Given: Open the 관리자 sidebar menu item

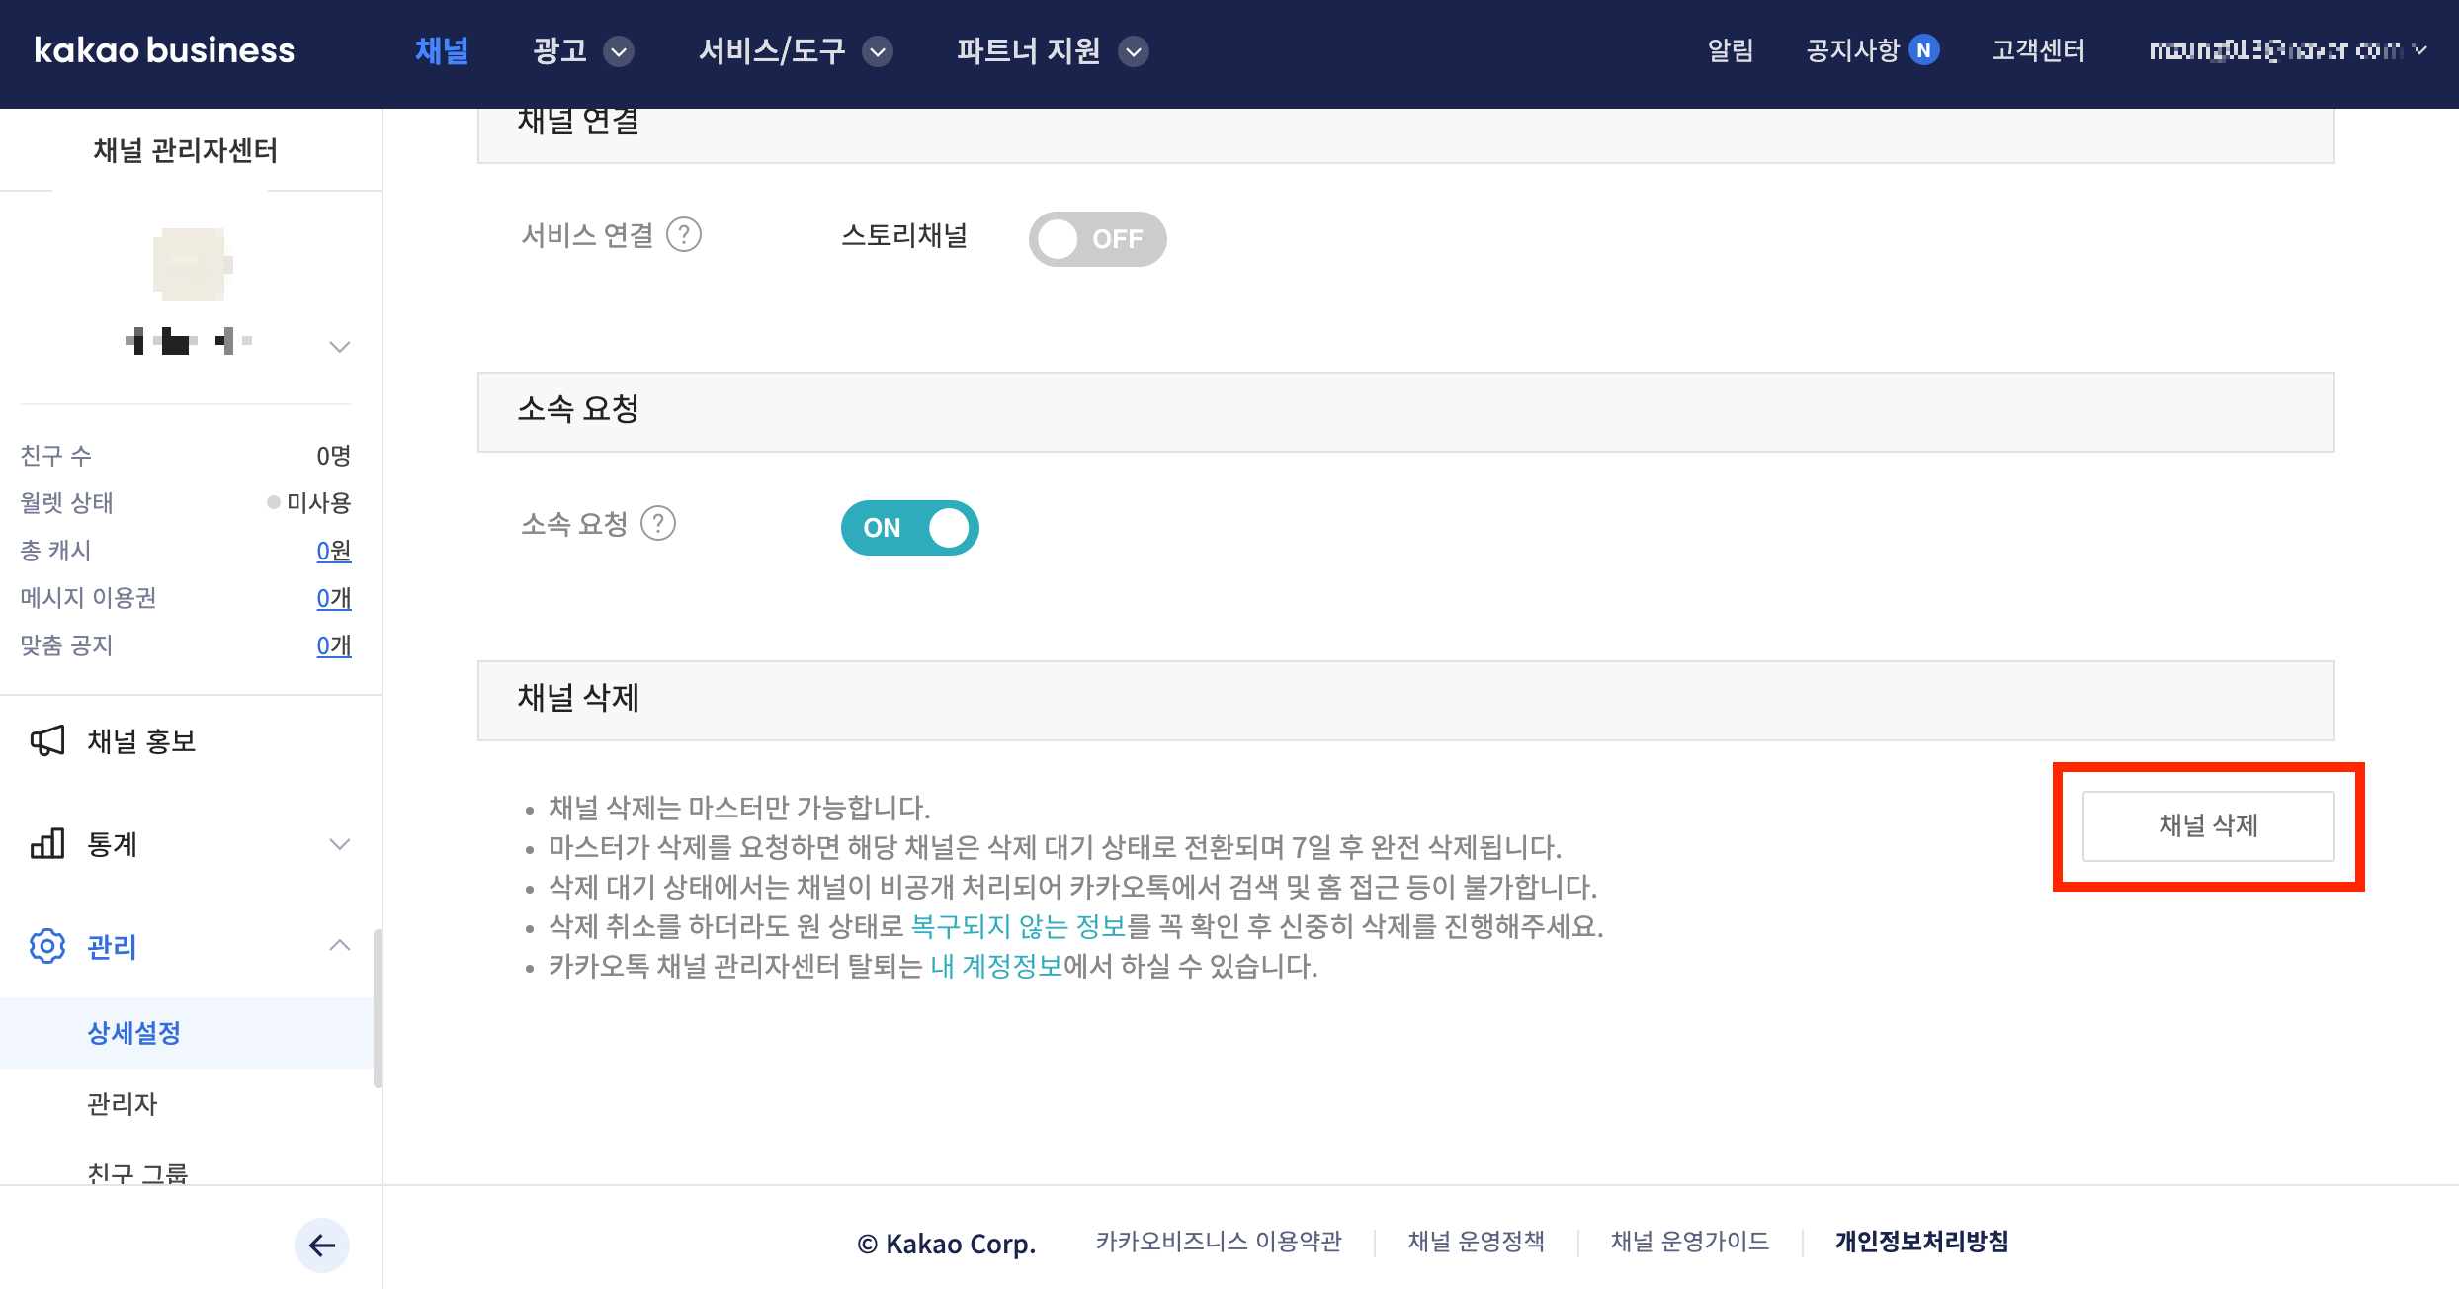Looking at the screenshot, I should pos(123,1104).
